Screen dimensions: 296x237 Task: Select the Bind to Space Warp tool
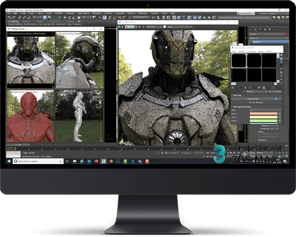coord(29,18)
